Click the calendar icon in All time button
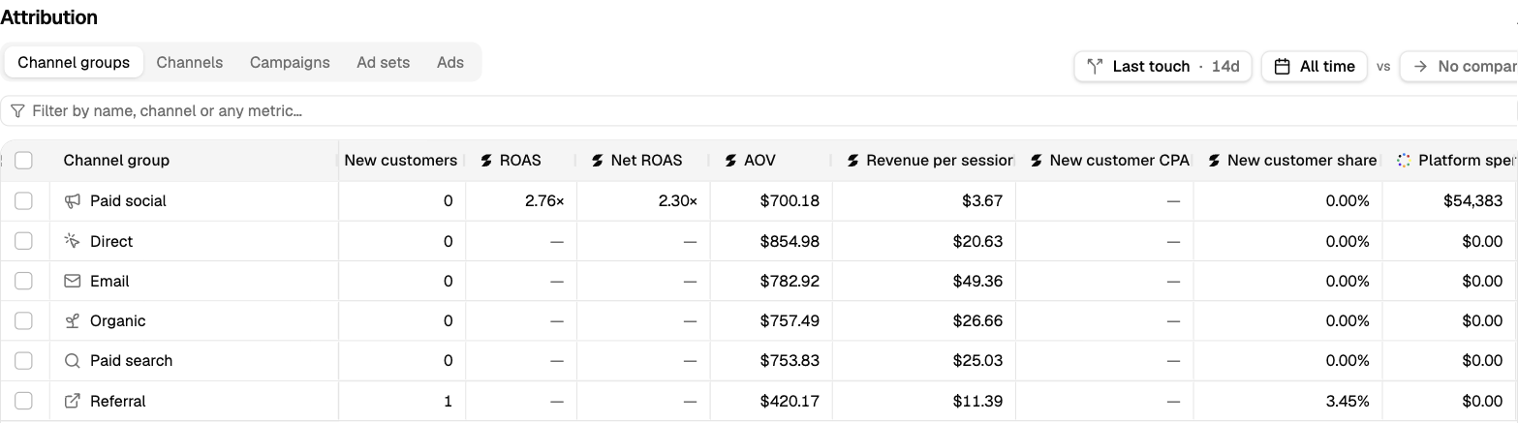The height and width of the screenshot is (423, 1518). pyautogui.click(x=1282, y=67)
